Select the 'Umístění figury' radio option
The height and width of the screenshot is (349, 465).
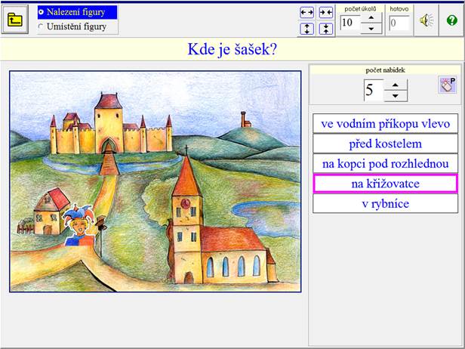pos(77,26)
